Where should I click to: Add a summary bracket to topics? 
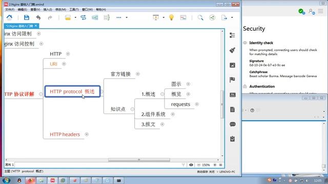click(107, 17)
